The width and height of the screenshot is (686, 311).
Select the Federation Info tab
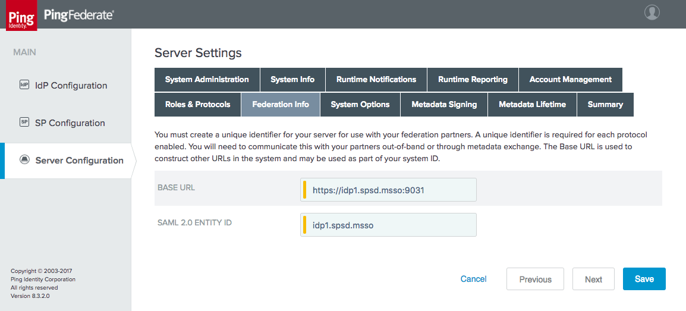pos(281,105)
